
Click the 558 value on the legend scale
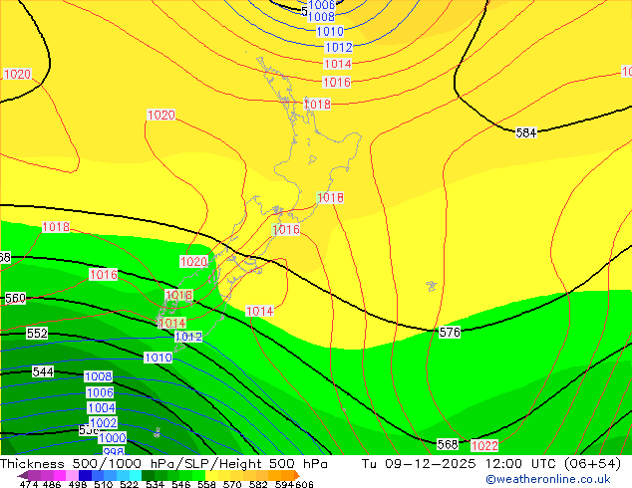point(206,484)
